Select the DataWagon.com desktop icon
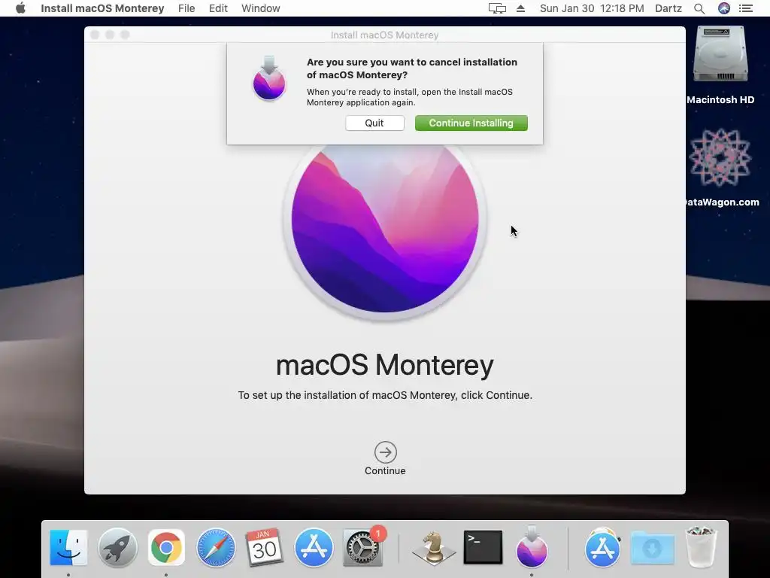This screenshot has height=578, width=770. tap(720, 157)
